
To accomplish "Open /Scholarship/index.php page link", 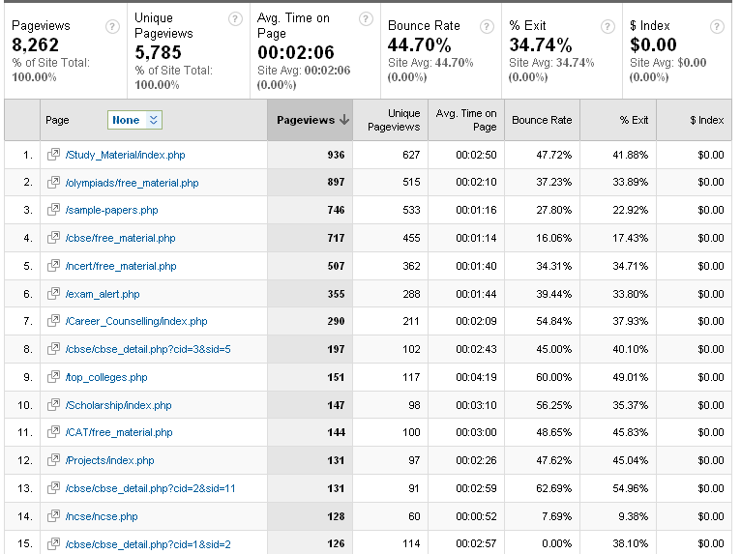I will [118, 405].
